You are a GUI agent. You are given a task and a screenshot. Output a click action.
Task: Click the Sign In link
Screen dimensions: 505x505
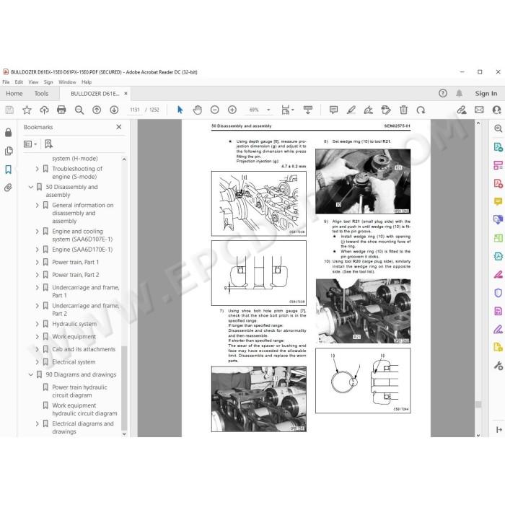click(486, 93)
